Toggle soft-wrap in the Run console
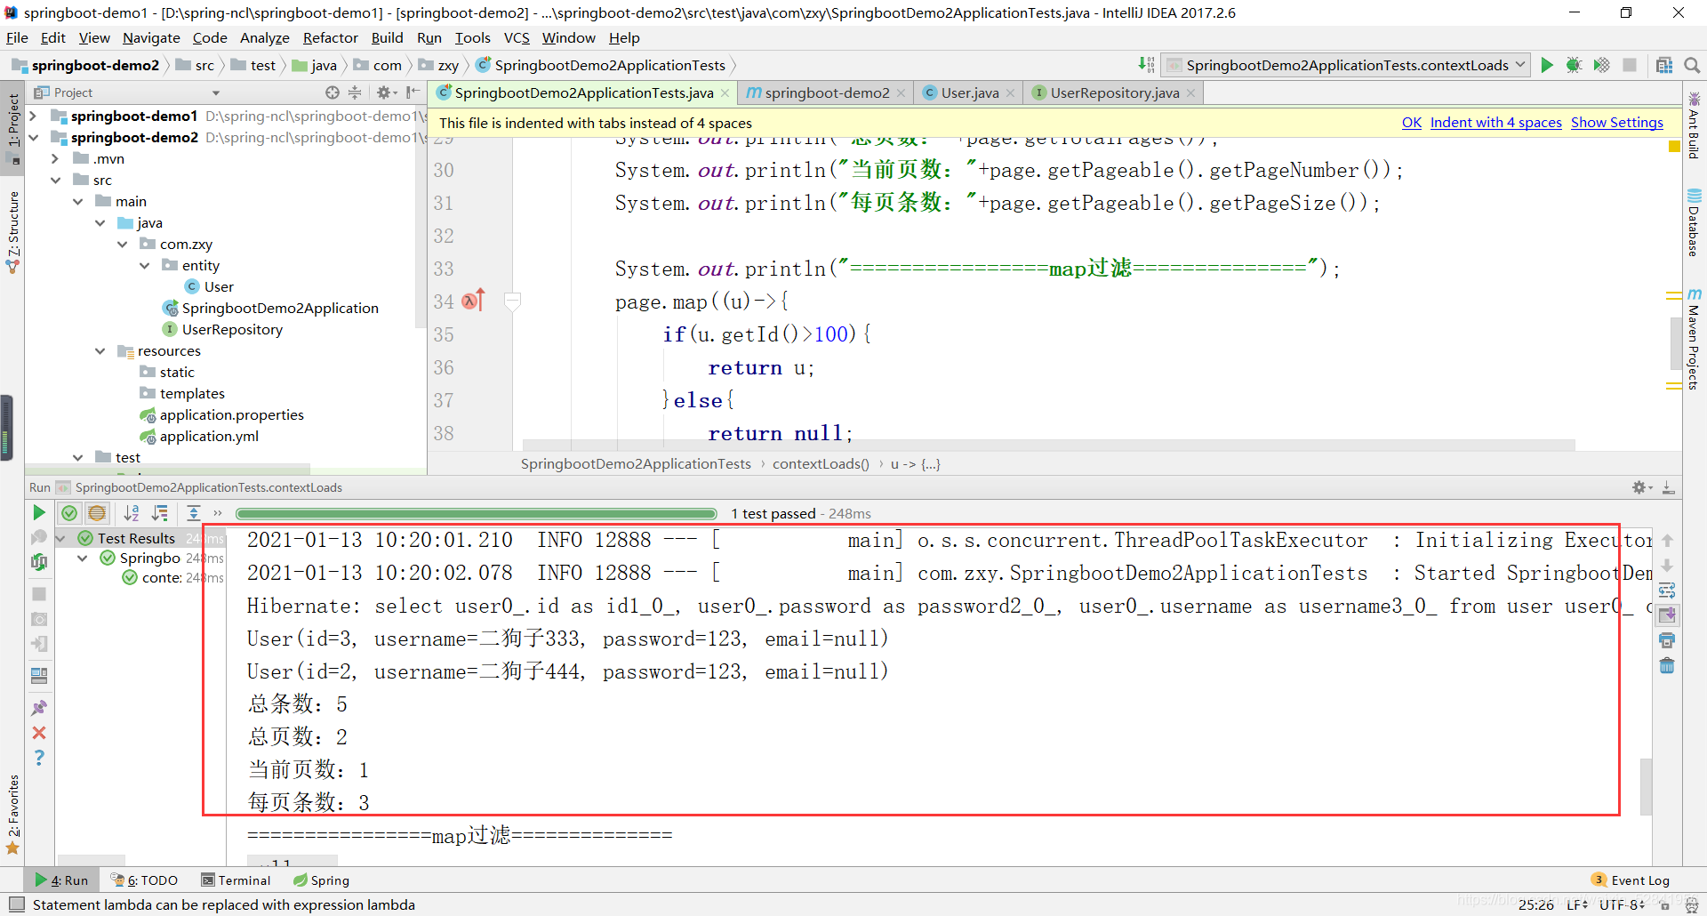This screenshot has height=916, width=1707. 1668,591
